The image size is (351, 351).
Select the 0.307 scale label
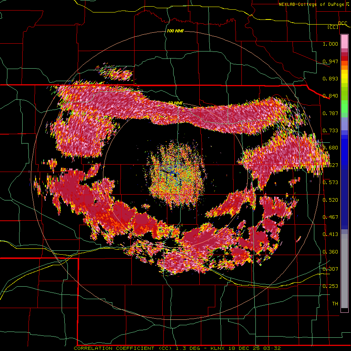330,269
